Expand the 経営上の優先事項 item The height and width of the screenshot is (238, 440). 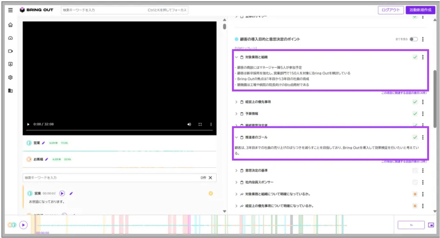point(236,102)
